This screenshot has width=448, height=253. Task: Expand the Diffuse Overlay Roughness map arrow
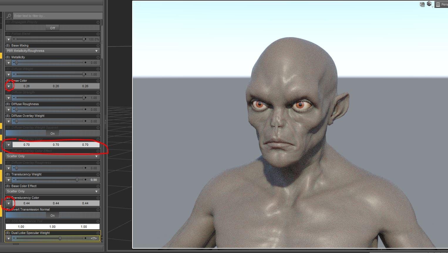point(9,168)
